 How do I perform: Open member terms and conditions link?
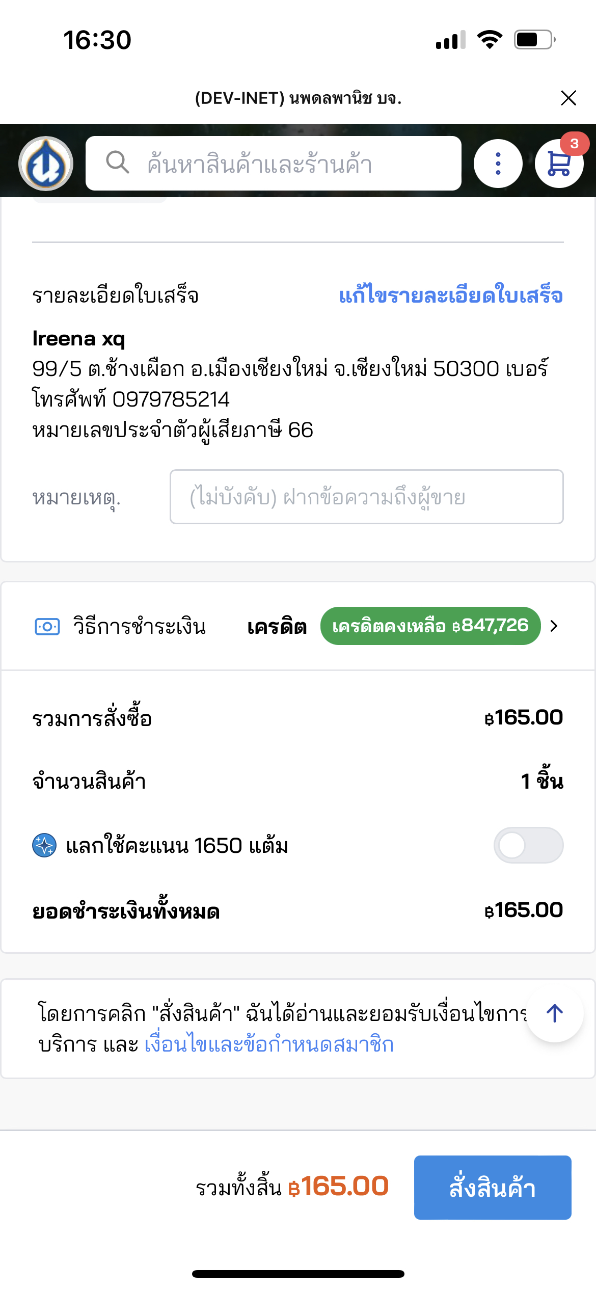coord(269,1044)
